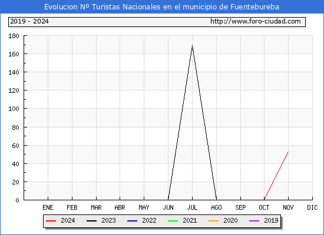Click the 20 value on the y-axis

coord(15,182)
